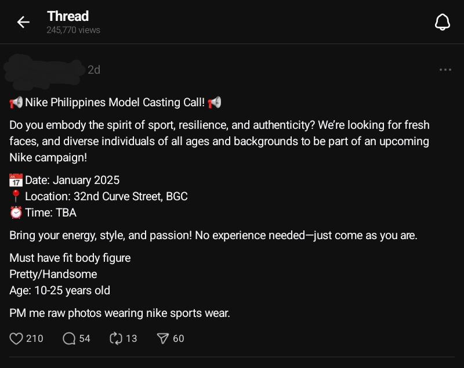Tap the repost arrows icon
Image resolution: width=464 pixels, height=368 pixels.
tap(116, 338)
